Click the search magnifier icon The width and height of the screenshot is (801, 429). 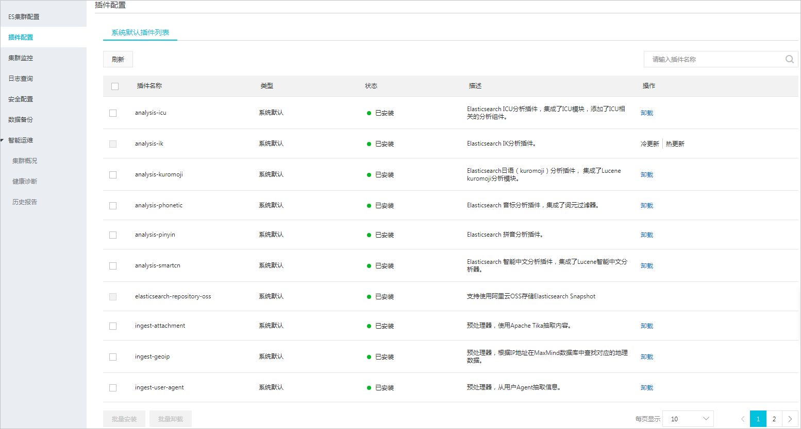pyautogui.click(x=789, y=59)
